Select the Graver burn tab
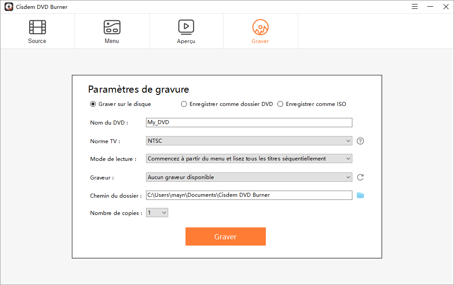The height and width of the screenshot is (285, 454). [261, 31]
